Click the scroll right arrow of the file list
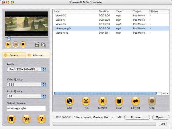This screenshot has width=172, height=129. tap(167, 93)
